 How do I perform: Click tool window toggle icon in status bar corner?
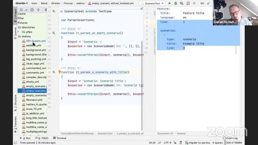point(16,143)
